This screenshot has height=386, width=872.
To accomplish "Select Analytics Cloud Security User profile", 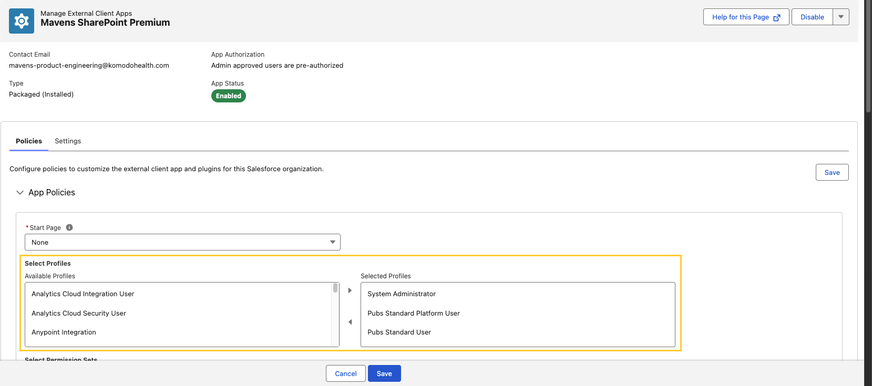I will click(x=178, y=314).
